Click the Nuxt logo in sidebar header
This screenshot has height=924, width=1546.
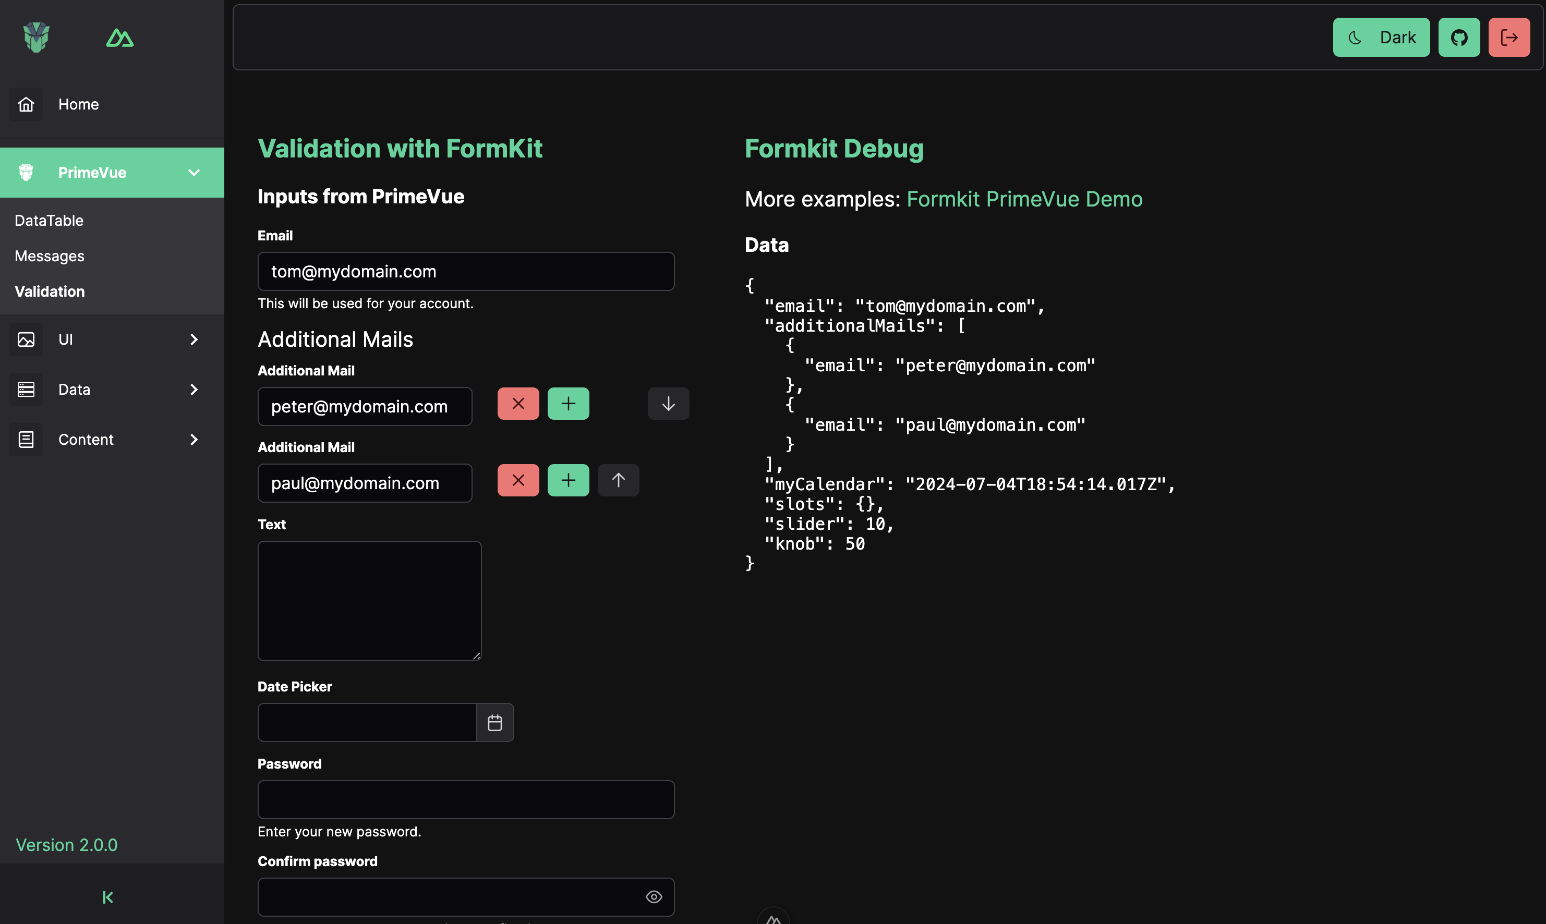(119, 38)
